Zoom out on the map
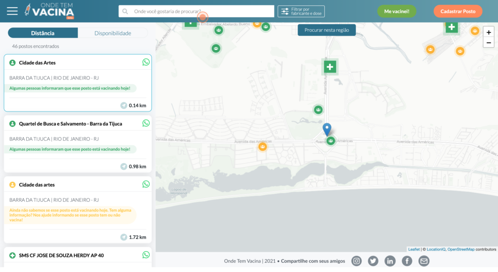The image size is (498, 272). pos(488,43)
